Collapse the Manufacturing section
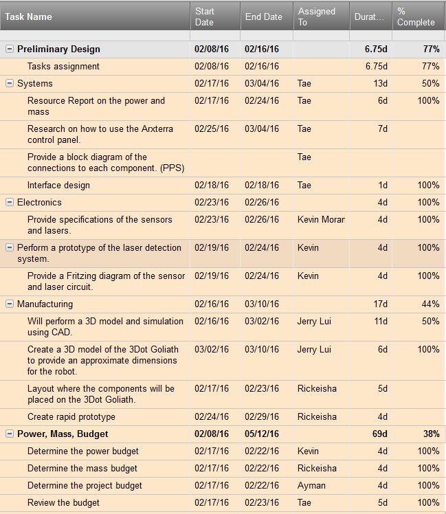Image resolution: width=446 pixels, height=514 pixels. [x=10, y=304]
